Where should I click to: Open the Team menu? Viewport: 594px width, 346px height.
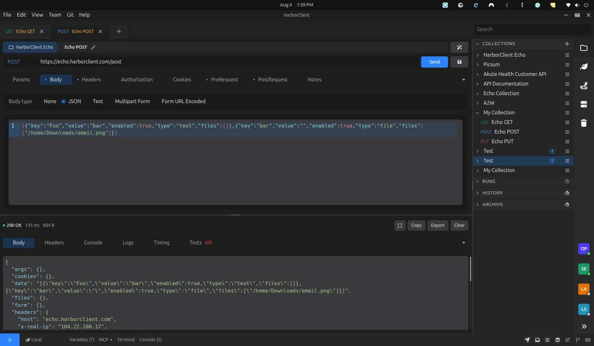tap(55, 15)
